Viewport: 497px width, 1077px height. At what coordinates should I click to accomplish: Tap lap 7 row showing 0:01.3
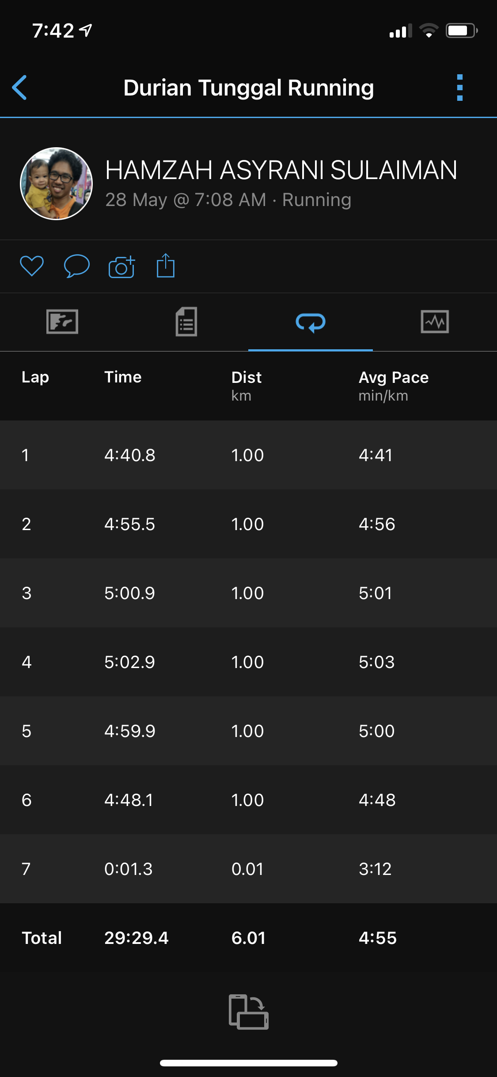pos(248,869)
